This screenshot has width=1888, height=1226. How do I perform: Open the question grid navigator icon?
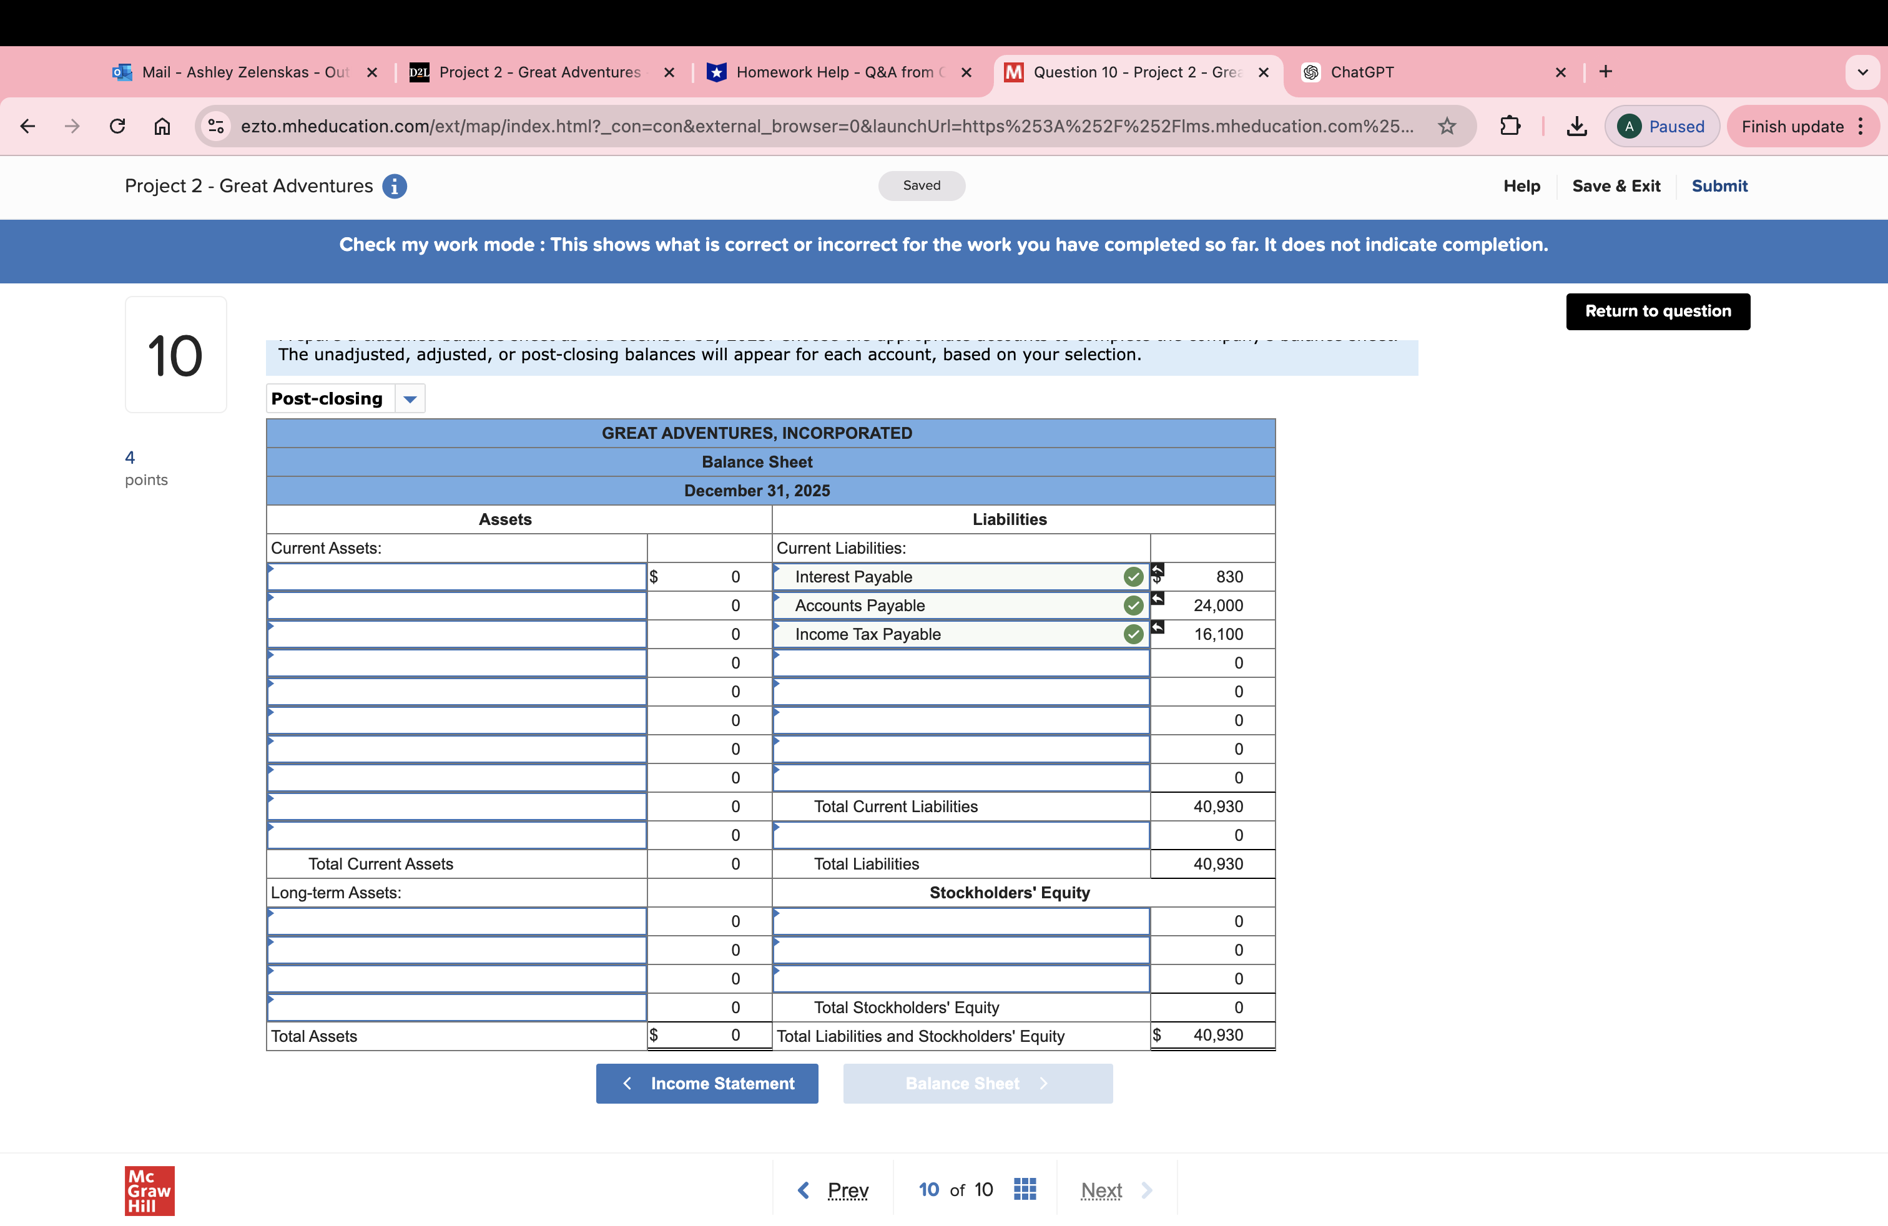click(1024, 1189)
